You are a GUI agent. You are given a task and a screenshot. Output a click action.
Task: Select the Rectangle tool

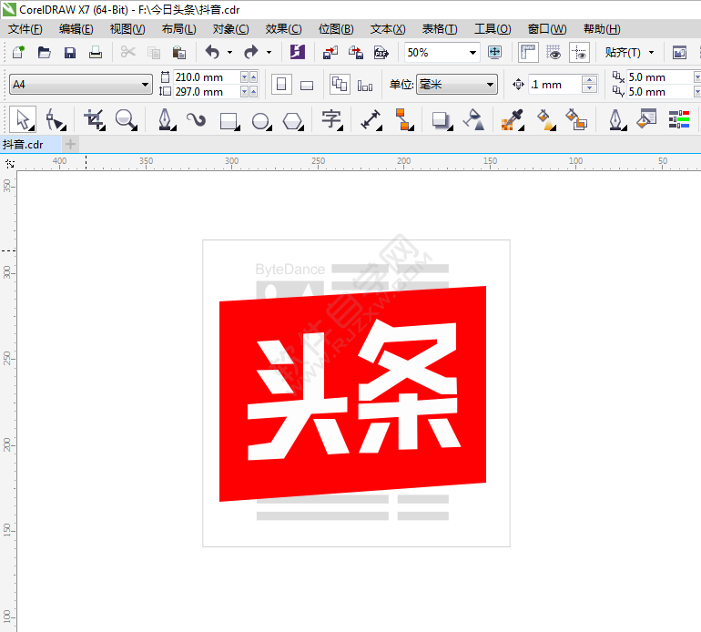coord(229,121)
